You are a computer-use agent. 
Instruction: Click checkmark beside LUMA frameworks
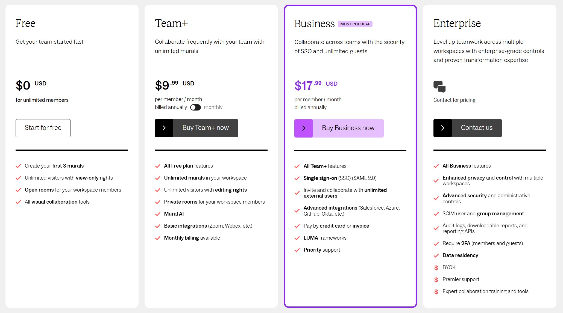[x=297, y=238]
